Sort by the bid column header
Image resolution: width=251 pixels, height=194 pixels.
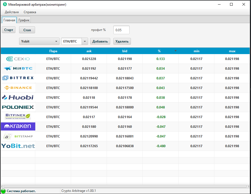coord(125,51)
